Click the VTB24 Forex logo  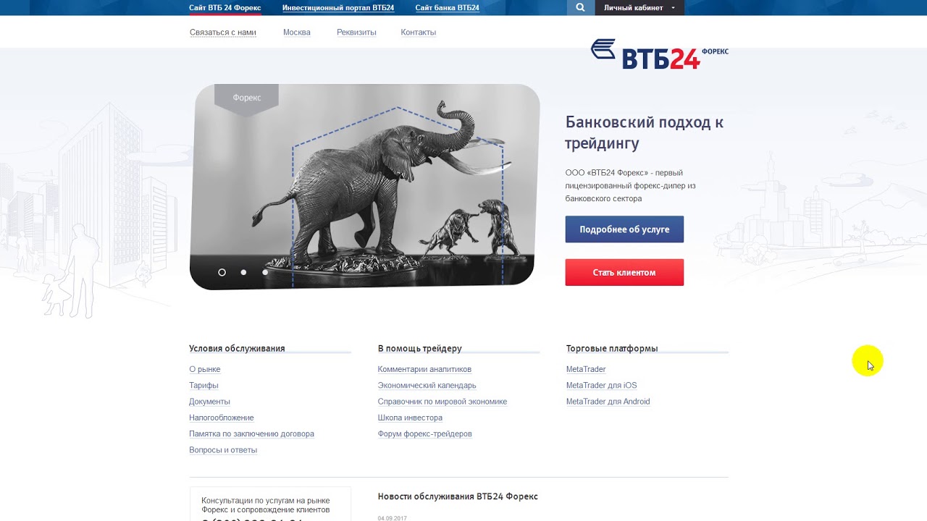point(660,54)
